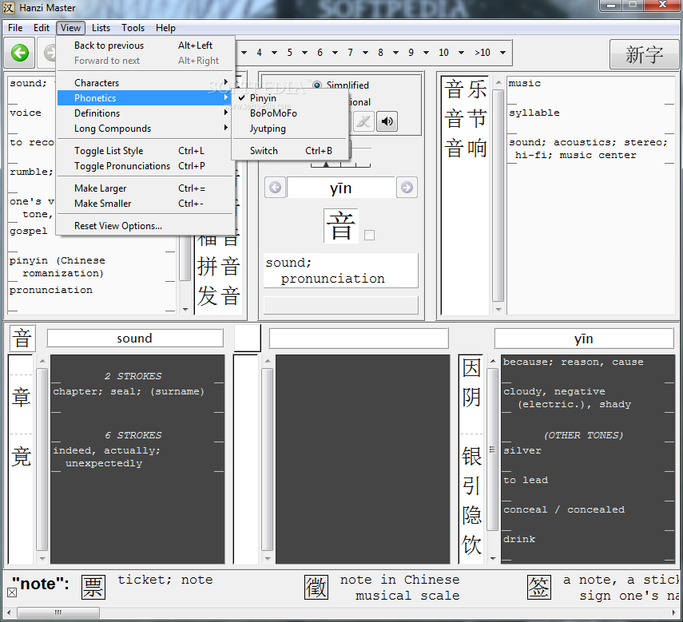Select character 阴 in the homophone list

pos(471,398)
